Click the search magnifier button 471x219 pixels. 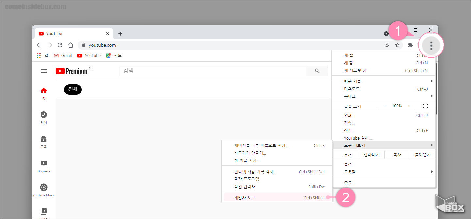[x=317, y=71]
